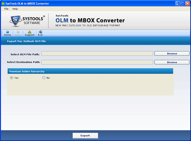This screenshot has width=191, height=141.
Task: Click the Export button
Action: point(85,136)
